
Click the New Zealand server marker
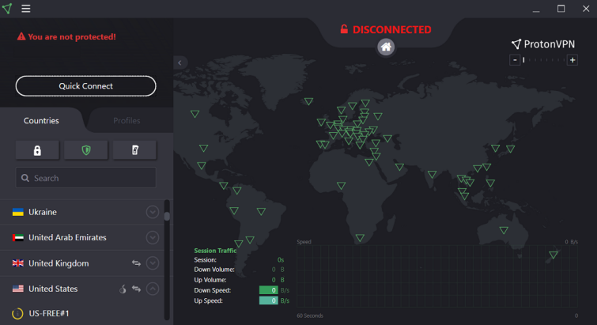(x=554, y=254)
